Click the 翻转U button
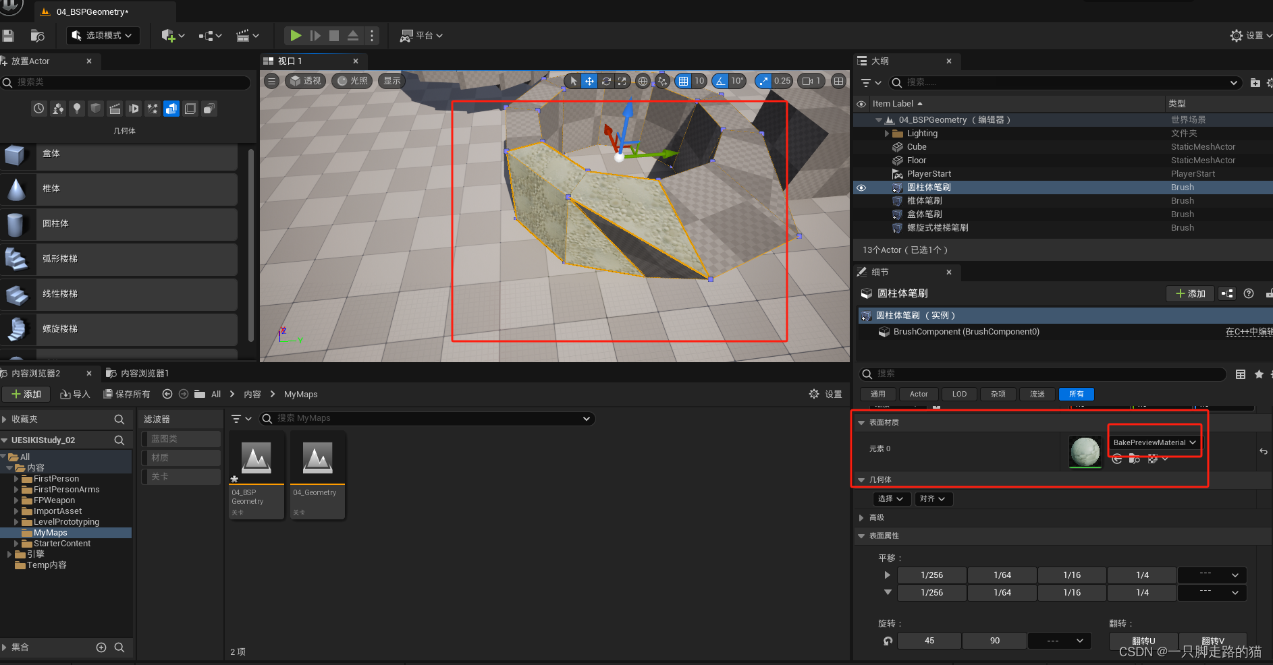This screenshot has width=1273, height=665. click(1143, 641)
